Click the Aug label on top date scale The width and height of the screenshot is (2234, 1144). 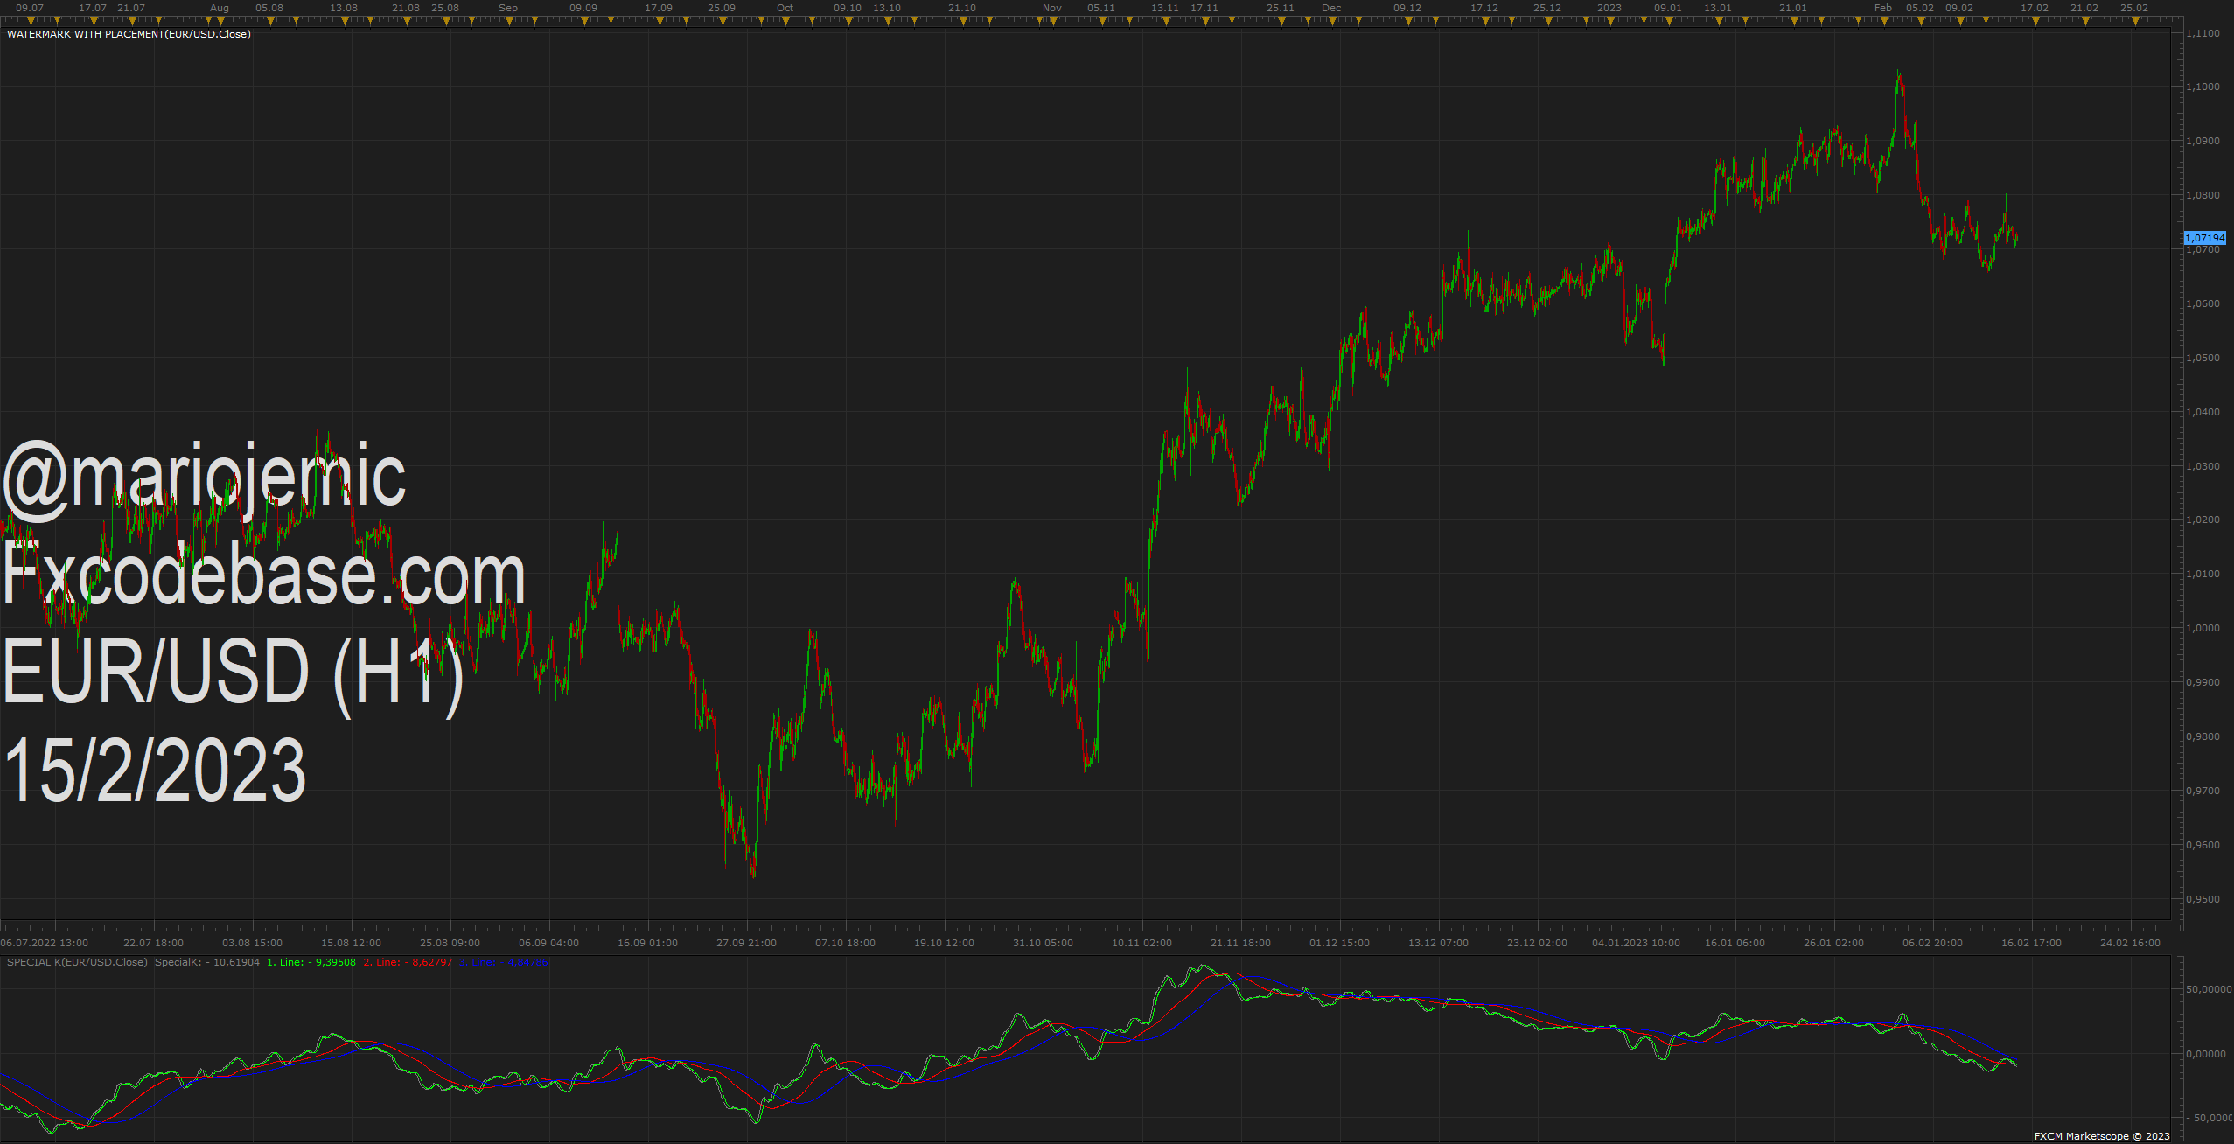point(220,8)
